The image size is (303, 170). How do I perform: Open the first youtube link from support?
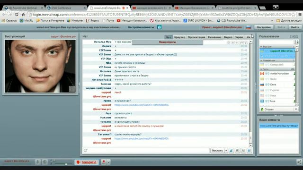point(142,105)
